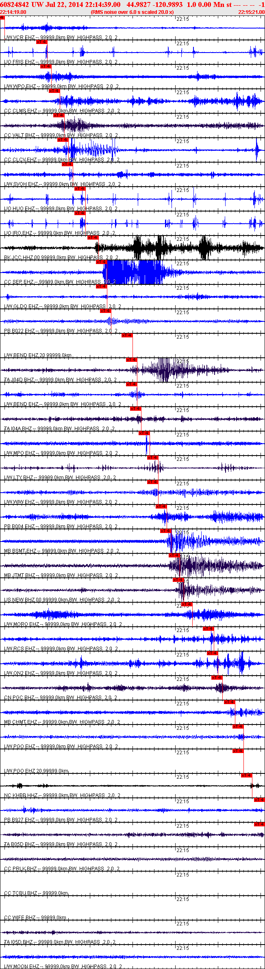Image resolution: width=265 pixels, height=969 pixels.
Task: Select the CC PRLK BHZ trace label
Action: (x=62, y=869)
